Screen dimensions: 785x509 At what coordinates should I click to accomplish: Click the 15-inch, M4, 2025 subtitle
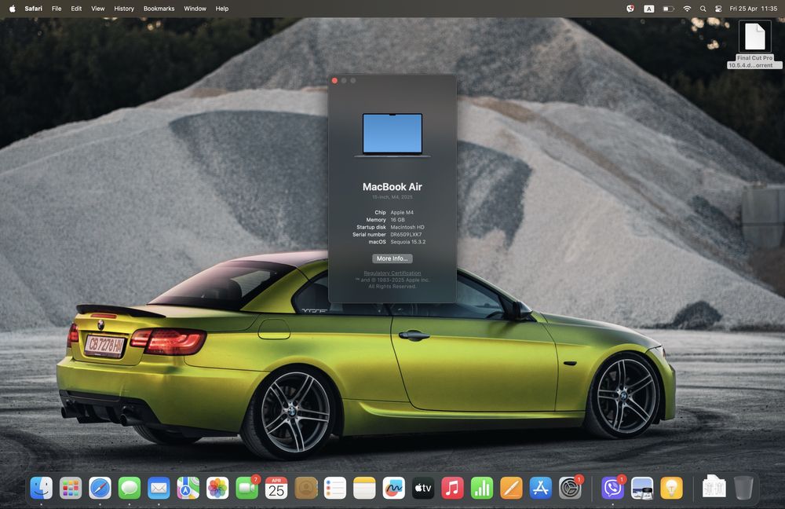pyautogui.click(x=392, y=197)
